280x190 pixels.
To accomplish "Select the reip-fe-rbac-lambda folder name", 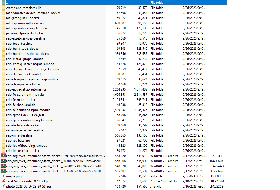I will coord(21,105).
